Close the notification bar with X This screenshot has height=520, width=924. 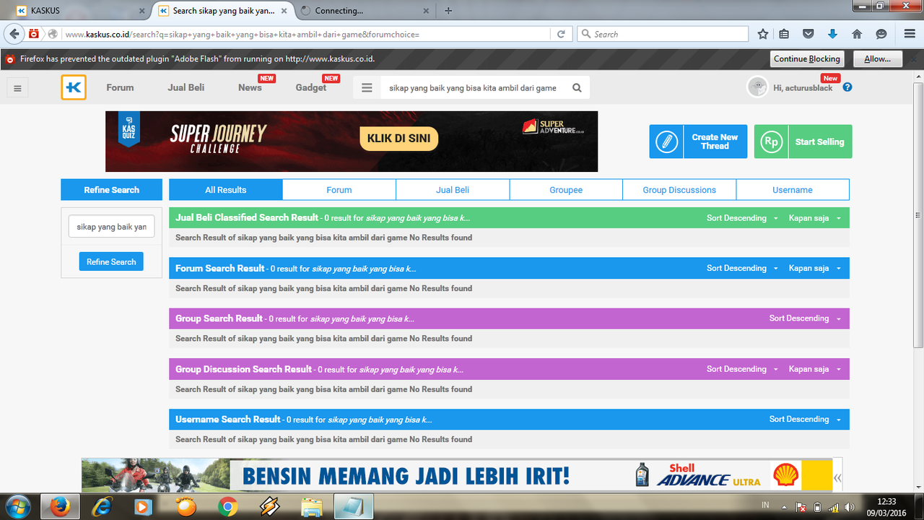(x=913, y=59)
